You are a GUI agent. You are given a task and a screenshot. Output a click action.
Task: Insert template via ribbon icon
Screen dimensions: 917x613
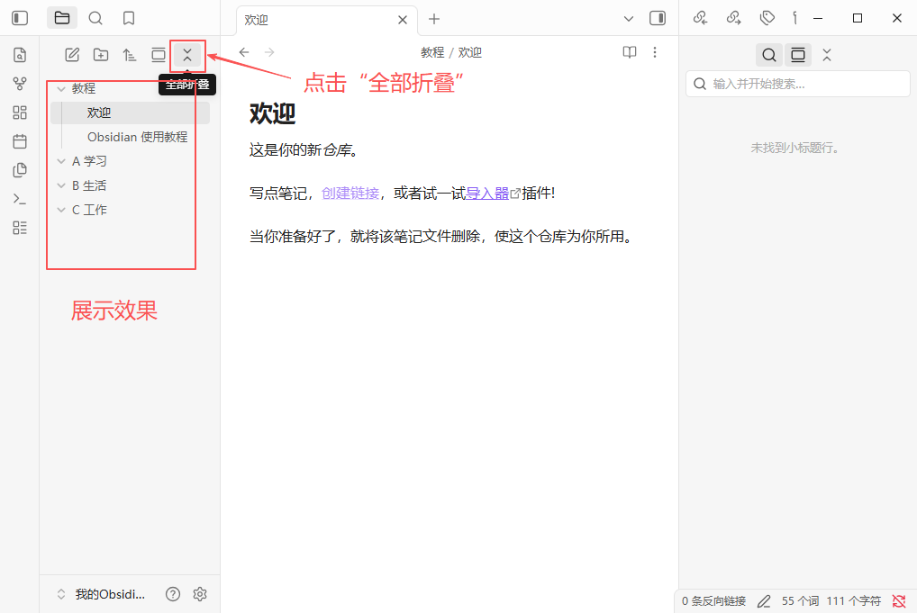pos(20,170)
